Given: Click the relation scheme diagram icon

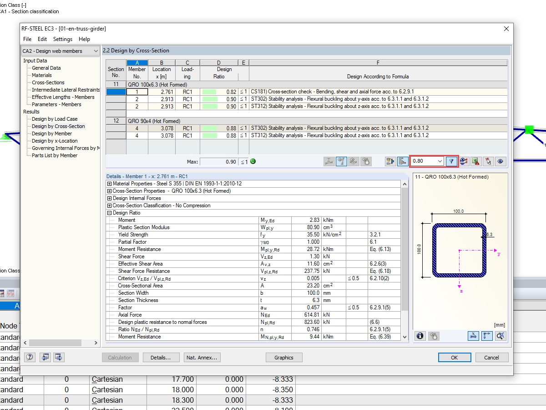Looking at the screenshot, I should click(x=390, y=161).
